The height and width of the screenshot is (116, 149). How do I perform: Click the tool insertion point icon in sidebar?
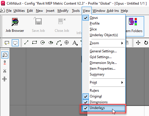[5, 63]
